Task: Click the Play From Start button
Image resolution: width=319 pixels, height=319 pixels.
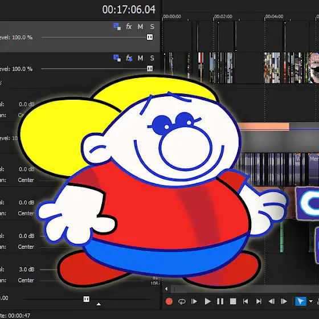Action: pyautogui.click(x=194, y=301)
